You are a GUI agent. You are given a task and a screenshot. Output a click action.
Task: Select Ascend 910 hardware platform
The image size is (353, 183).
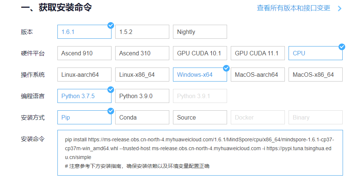(84, 53)
